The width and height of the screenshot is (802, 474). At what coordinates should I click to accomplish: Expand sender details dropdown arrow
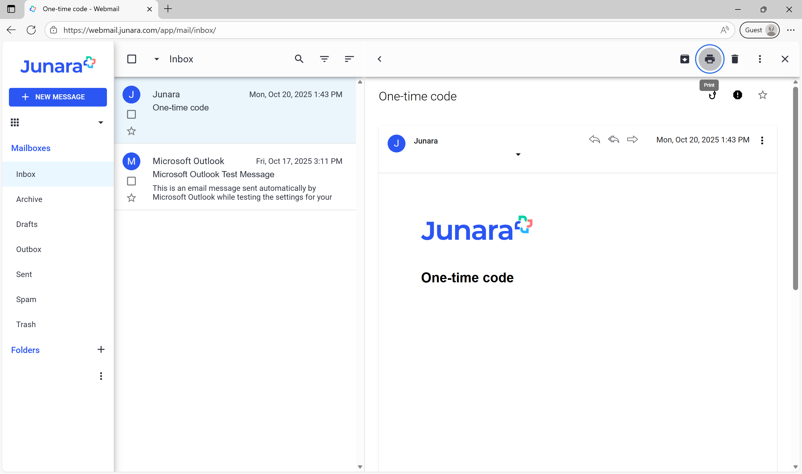pos(518,155)
